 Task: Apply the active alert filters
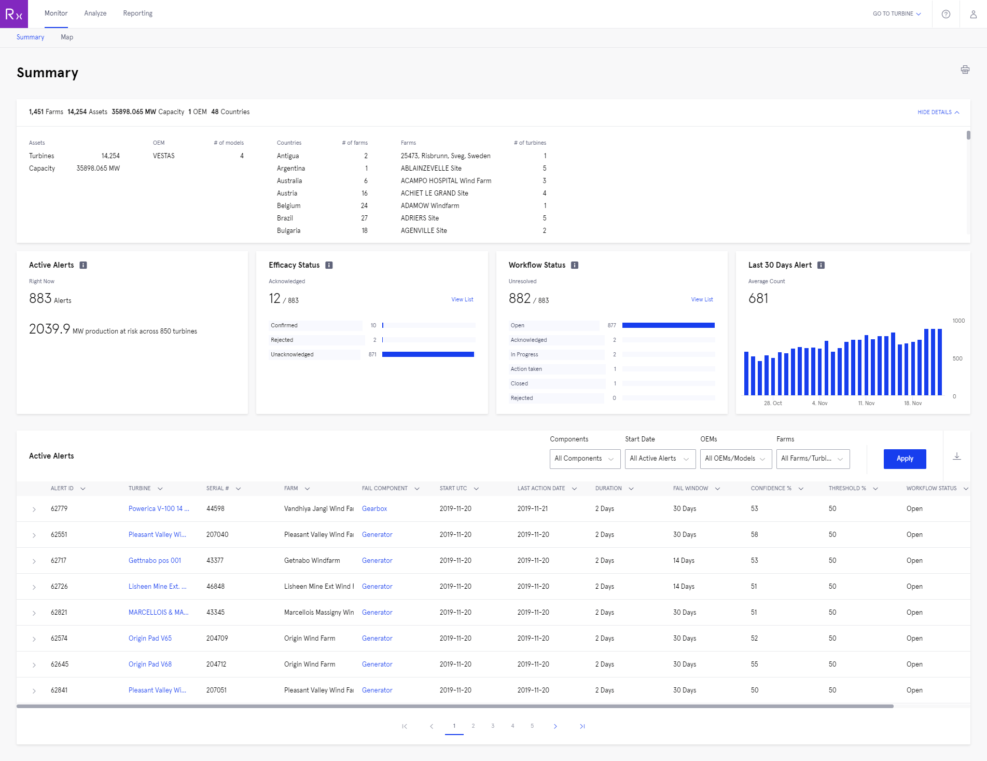(x=905, y=459)
